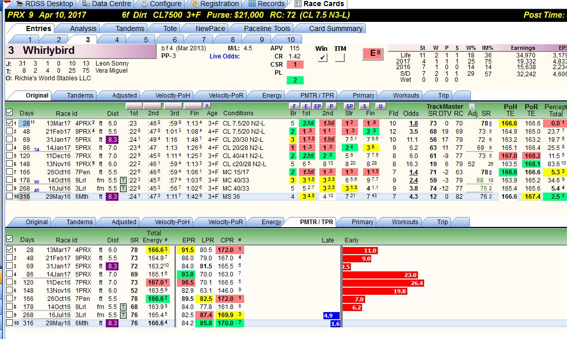The width and height of the screenshot is (567, 339).
Task: Toggle select-all checkbox in upper paceline header
Action: [x=9, y=112]
